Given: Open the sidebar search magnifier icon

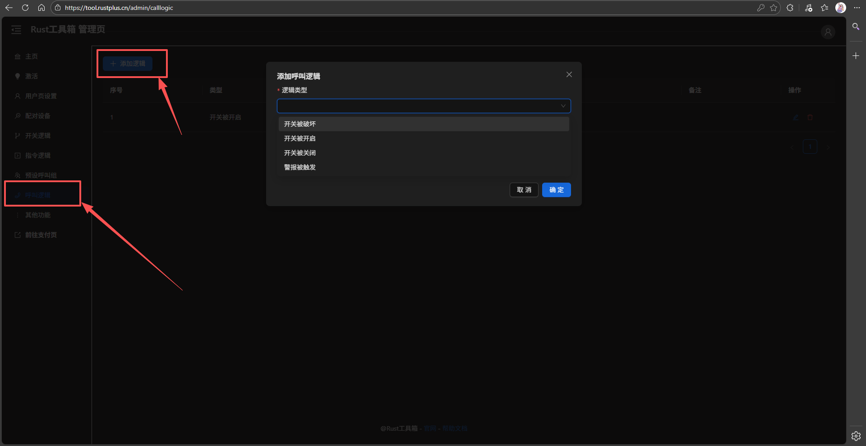Looking at the screenshot, I should tap(856, 27).
